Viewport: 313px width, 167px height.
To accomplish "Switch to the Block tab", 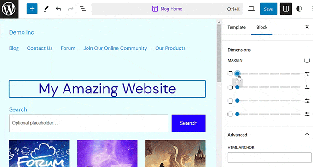I will [x=262, y=27].
